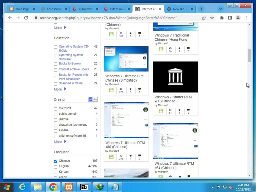Bookmark this page with the star icon
This screenshot has width=256, height=192.
(x=212, y=18)
